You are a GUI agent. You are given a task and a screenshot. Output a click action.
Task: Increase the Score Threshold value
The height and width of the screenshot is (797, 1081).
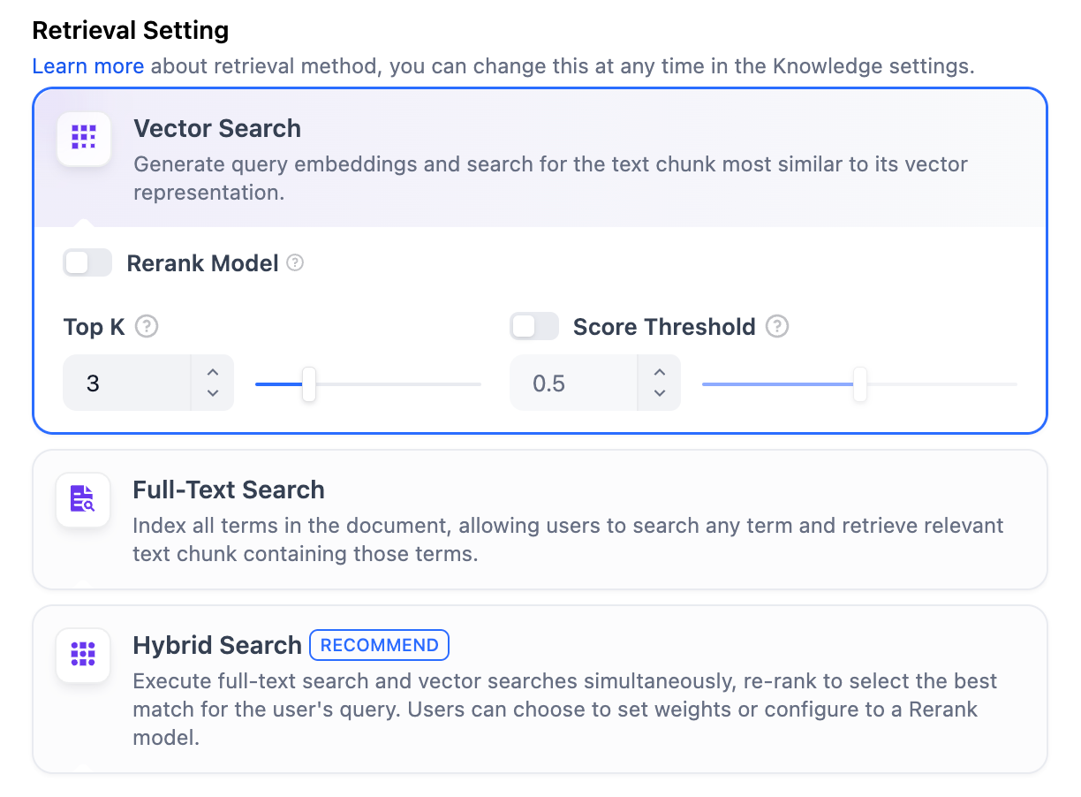coord(660,373)
